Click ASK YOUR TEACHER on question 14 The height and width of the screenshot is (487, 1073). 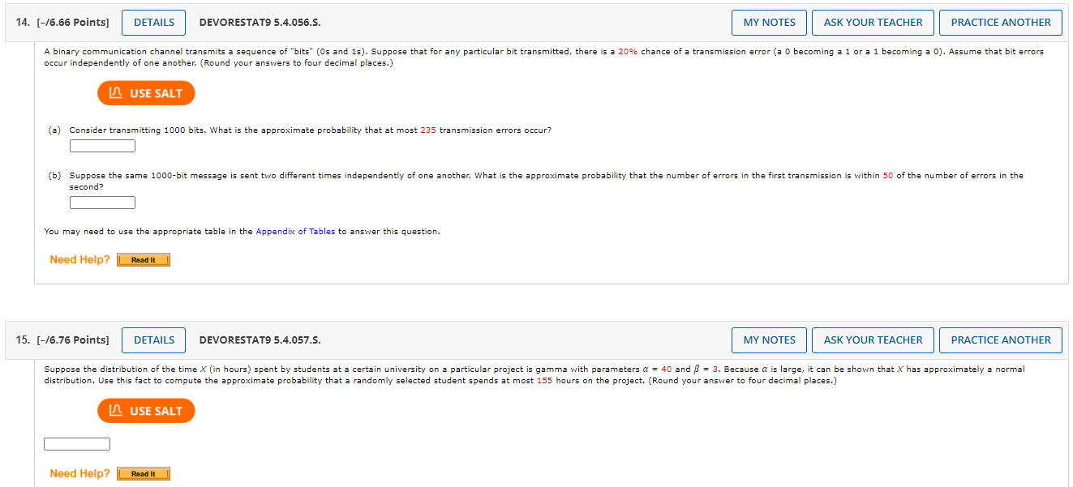click(x=873, y=22)
